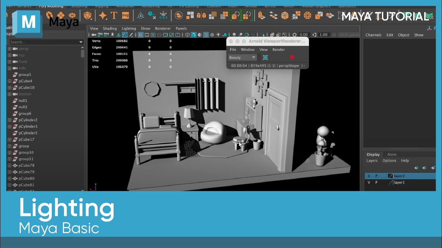
Task: Expand the pCube78 node in outliner
Action: pos(9,165)
